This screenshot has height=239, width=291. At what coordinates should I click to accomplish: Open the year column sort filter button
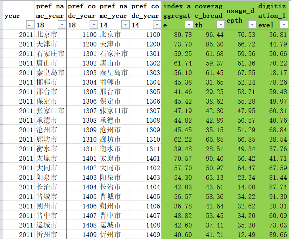(30, 25)
